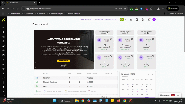Click the muted notifications bell icon
Viewport: 185px width, 104px height.
click(149, 20)
